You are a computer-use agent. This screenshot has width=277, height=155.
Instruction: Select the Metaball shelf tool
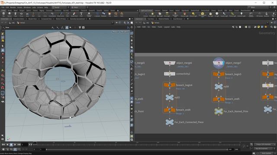(104, 14)
